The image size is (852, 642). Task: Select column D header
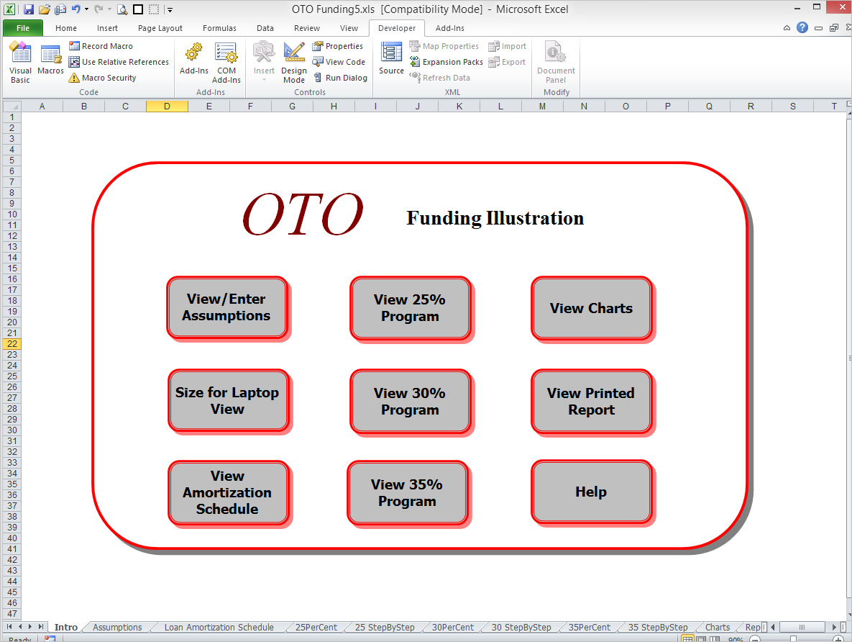(168, 106)
